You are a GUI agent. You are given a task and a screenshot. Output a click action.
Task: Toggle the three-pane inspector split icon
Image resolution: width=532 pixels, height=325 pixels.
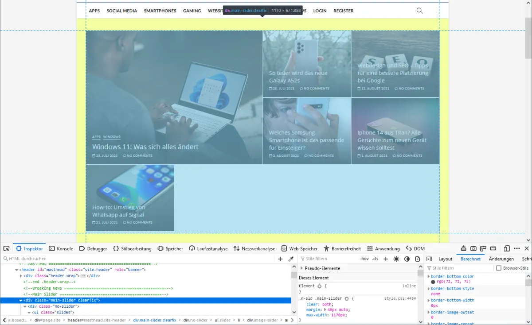point(429,259)
